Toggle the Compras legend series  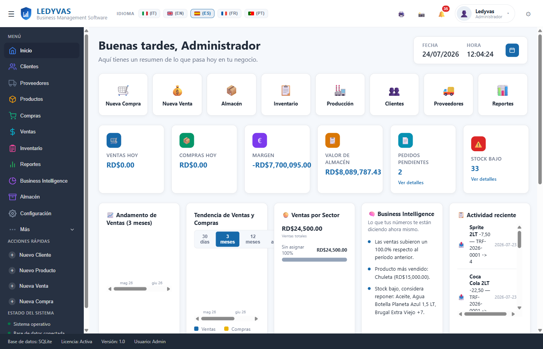pyautogui.click(x=237, y=329)
